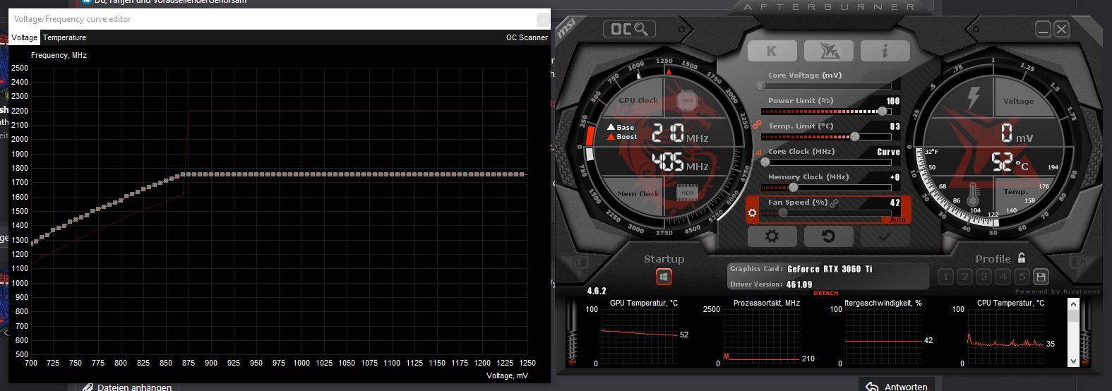Image resolution: width=1112 pixels, height=391 pixels.
Task: Switch to the Temperature tab in curve editor
Action: (64, 37)
